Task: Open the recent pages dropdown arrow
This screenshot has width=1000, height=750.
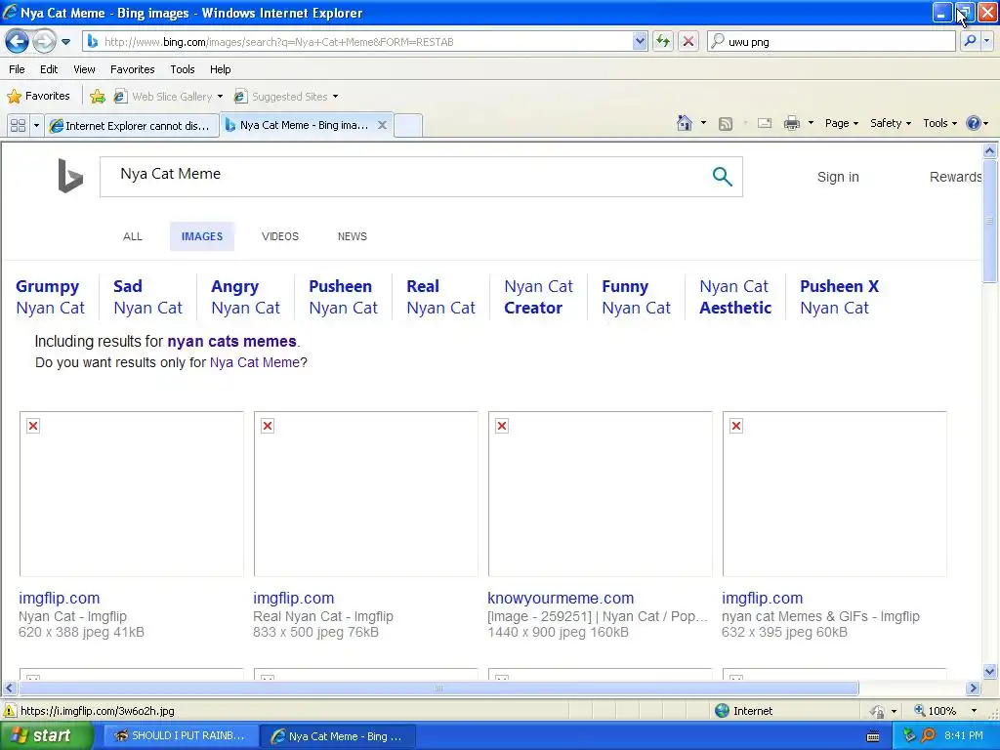Action: (x=65, y=42)
